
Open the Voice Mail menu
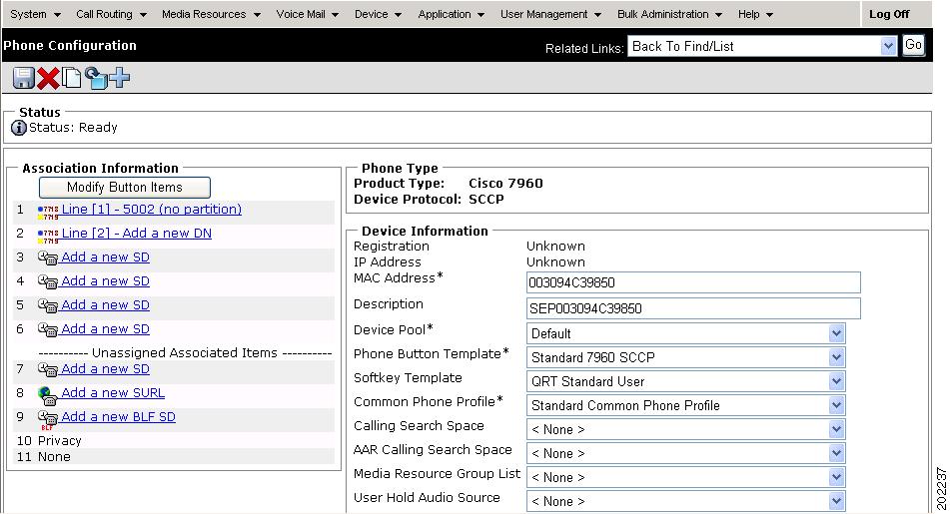[x=307, y=14]
